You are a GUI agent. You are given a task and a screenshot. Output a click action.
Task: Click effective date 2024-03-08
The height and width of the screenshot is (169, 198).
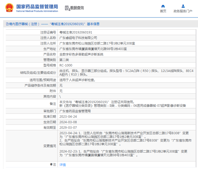point(68,122)
